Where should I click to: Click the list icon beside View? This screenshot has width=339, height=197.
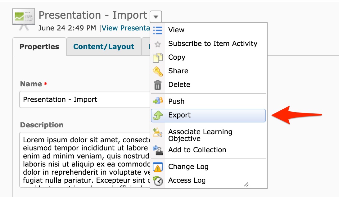point(158,30)
